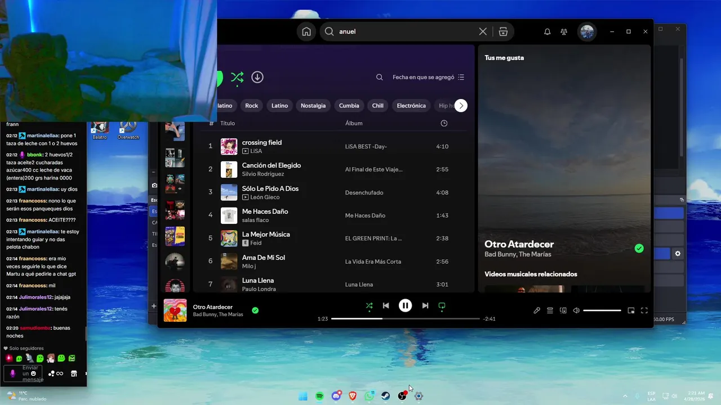The height and width of the screenshot is (405, 721).
Task: Toggle shuffle in player controls
Action: point(369,305)
